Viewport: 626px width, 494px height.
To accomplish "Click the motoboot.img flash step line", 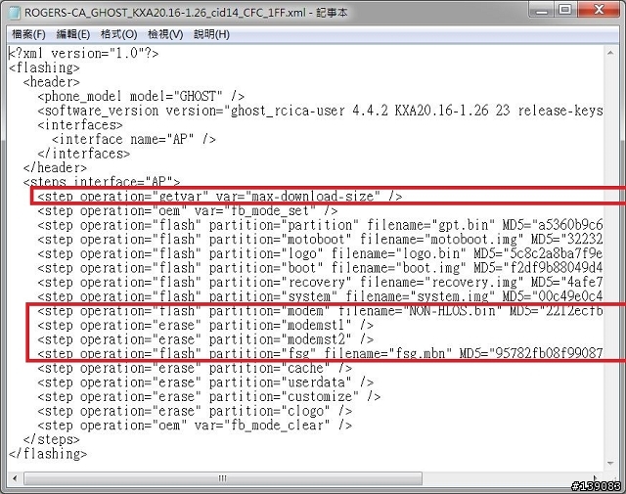I will pos(320,240).
